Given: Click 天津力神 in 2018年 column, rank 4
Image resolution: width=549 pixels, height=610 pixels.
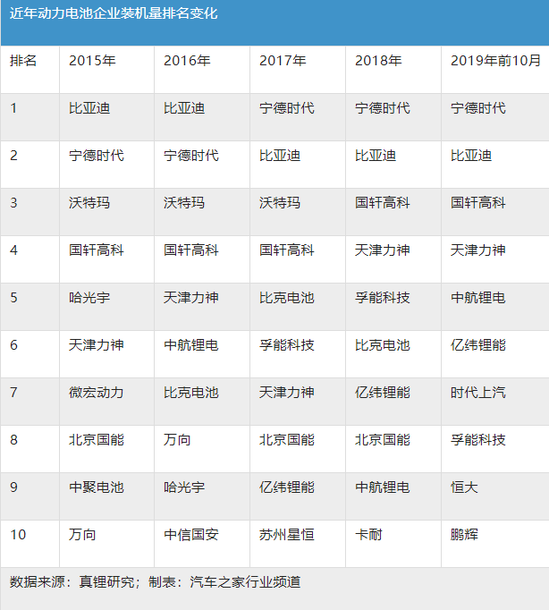Looking at the screenshot, I should tap(383, 250).
